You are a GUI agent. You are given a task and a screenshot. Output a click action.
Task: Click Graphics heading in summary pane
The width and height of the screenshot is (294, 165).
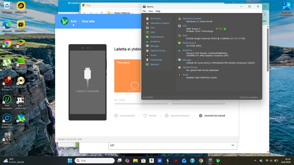point(187,50)
